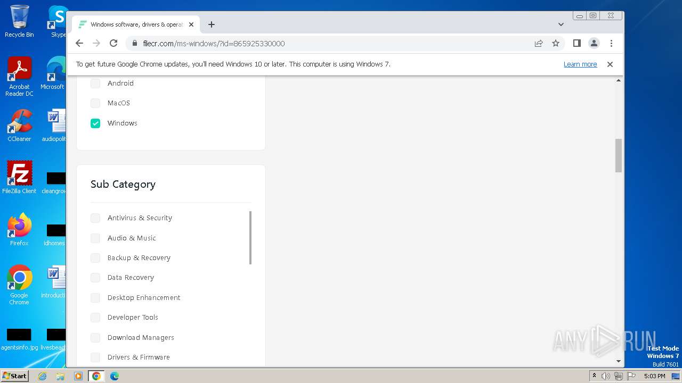The width and height of the screenshot is (682, 383).
Task: Launch Internet Explorer from taskbar
Action: (x=43, y=376)
